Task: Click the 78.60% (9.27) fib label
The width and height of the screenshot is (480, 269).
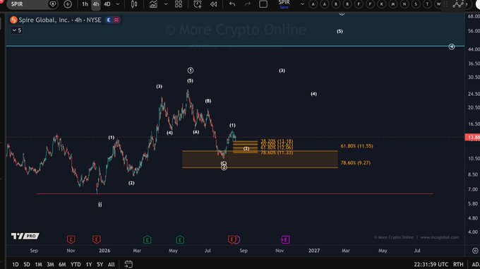Action: (355, 163)
